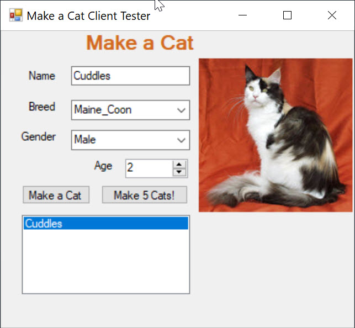Click the application icon in the title bar
Viewport: 355px width, 328px height.
point(15,15)
